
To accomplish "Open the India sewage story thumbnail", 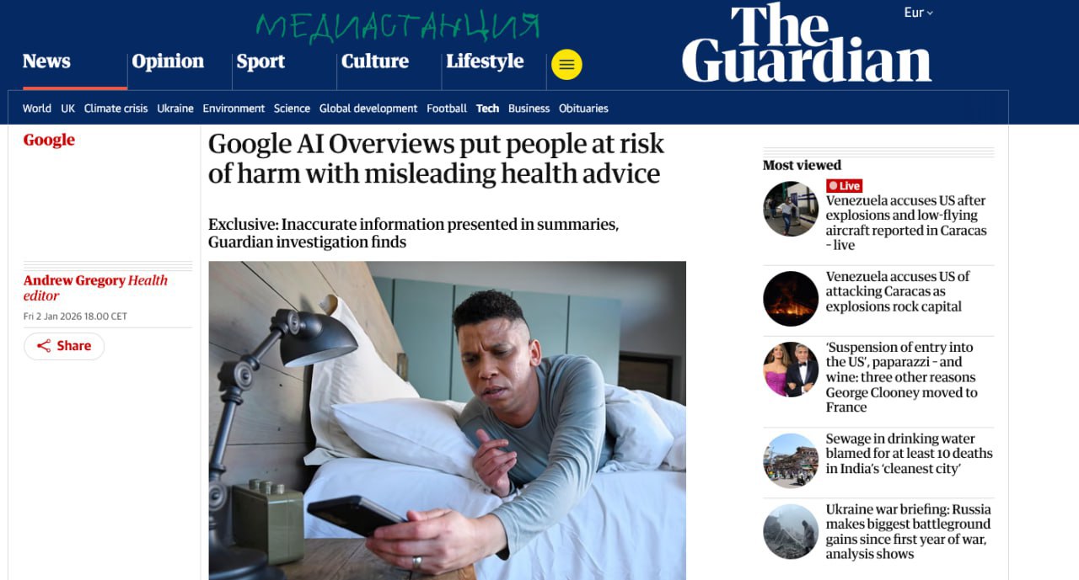I will coord(791,460).
